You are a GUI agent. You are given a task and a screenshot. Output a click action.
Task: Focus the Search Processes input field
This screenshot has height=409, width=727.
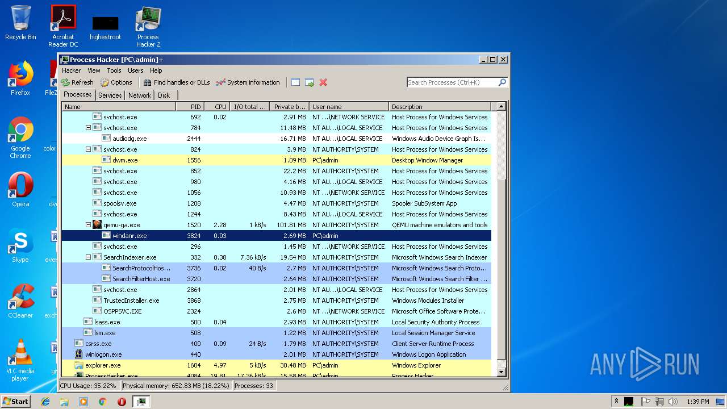tap(453, 82)
